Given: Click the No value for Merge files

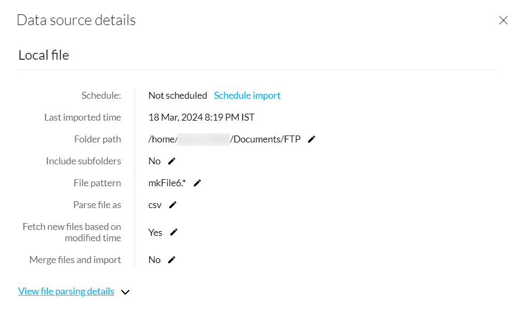Looking at the screenshot, I should (154, 260).
